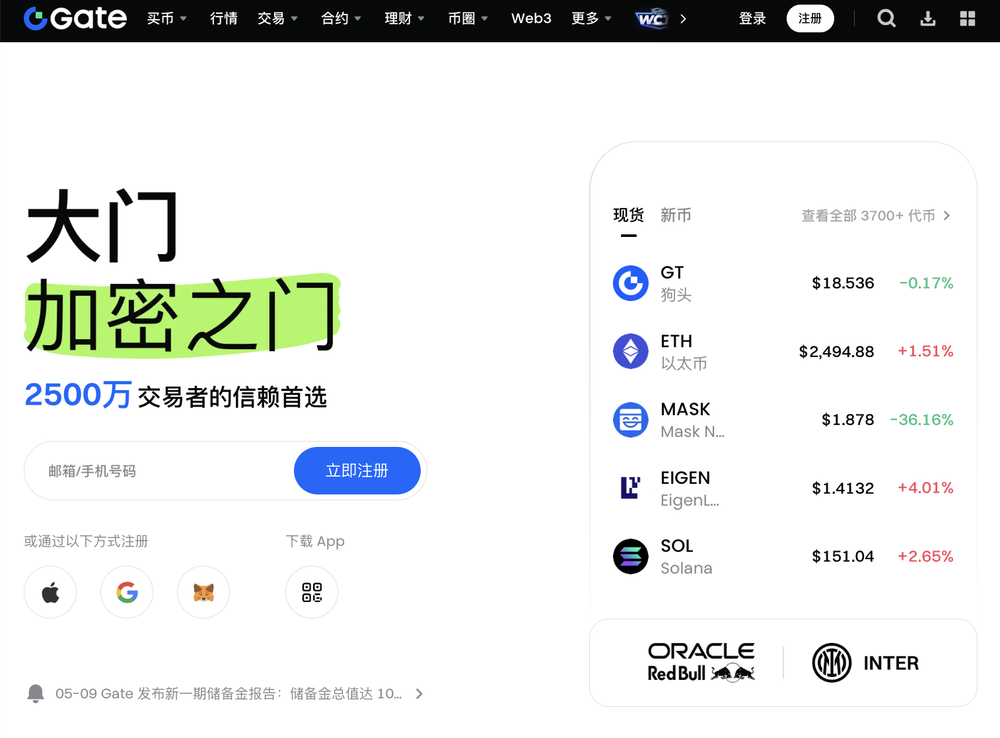Click the MASK coin icon
Image resolution: width=1000 pixels, height=738 pixels.
pyautogui.click(x=631, y=420)
